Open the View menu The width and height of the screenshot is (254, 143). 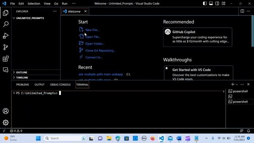[47, 4]
